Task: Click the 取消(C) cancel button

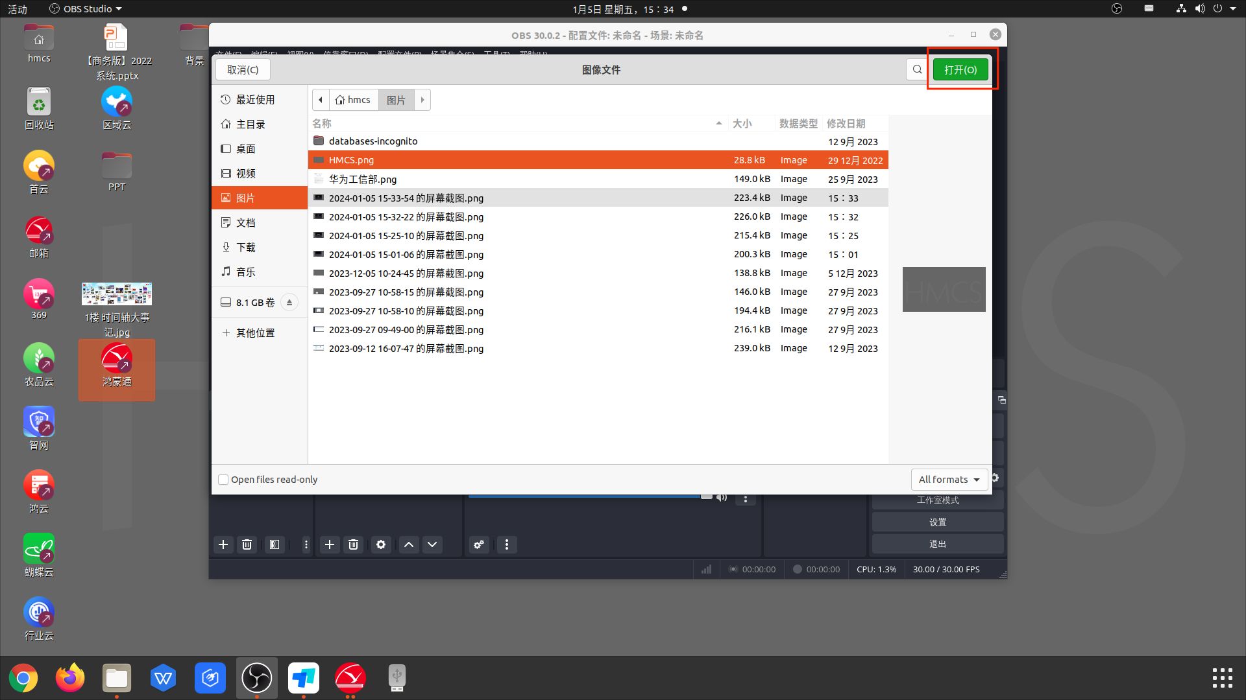Action: 243,70
